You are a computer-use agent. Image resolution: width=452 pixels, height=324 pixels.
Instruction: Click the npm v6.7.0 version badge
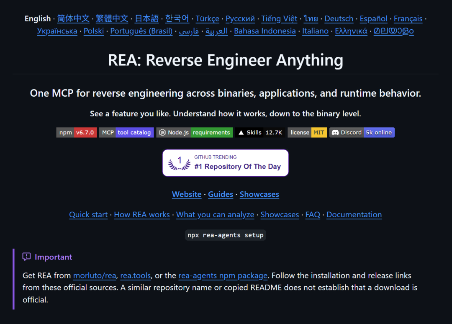click(77, 133)
